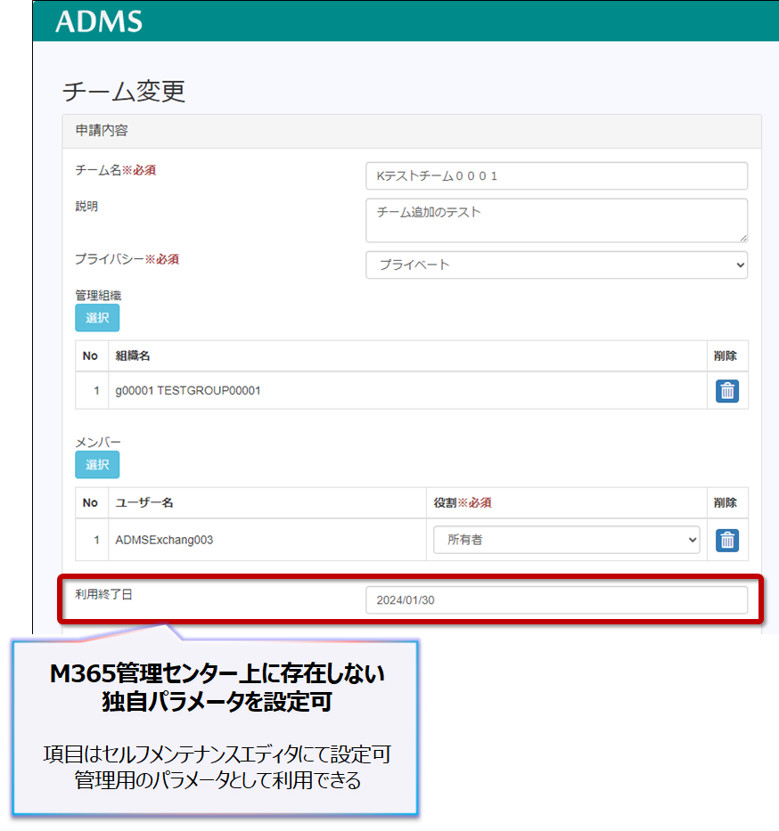779x831 pixels.
Task: Click into the 説明 text area
Action: point(556,219)
